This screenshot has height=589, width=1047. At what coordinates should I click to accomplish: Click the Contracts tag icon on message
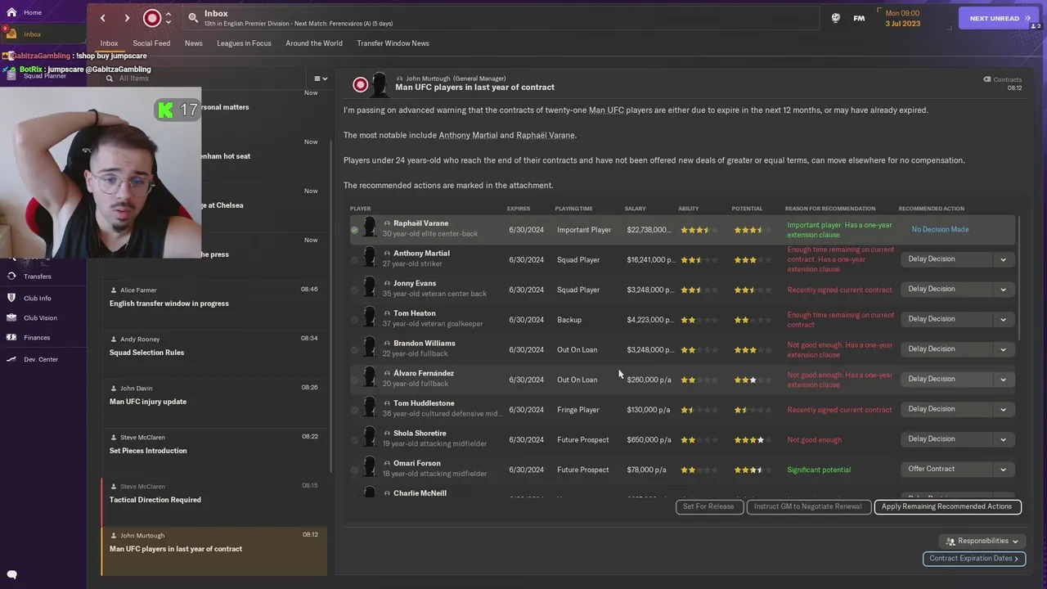[x=987, y=79]
